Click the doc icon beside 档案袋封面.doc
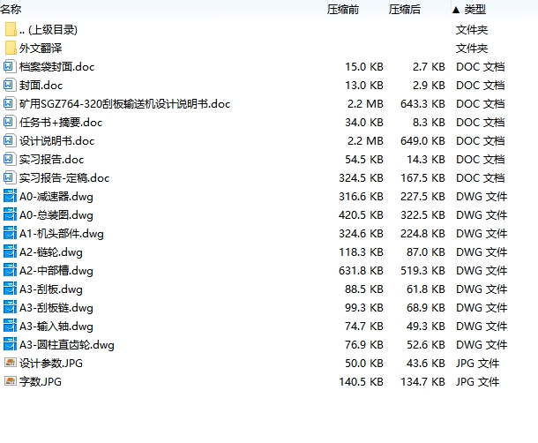Viewport: 538px width, 443px height. point(10,66)
